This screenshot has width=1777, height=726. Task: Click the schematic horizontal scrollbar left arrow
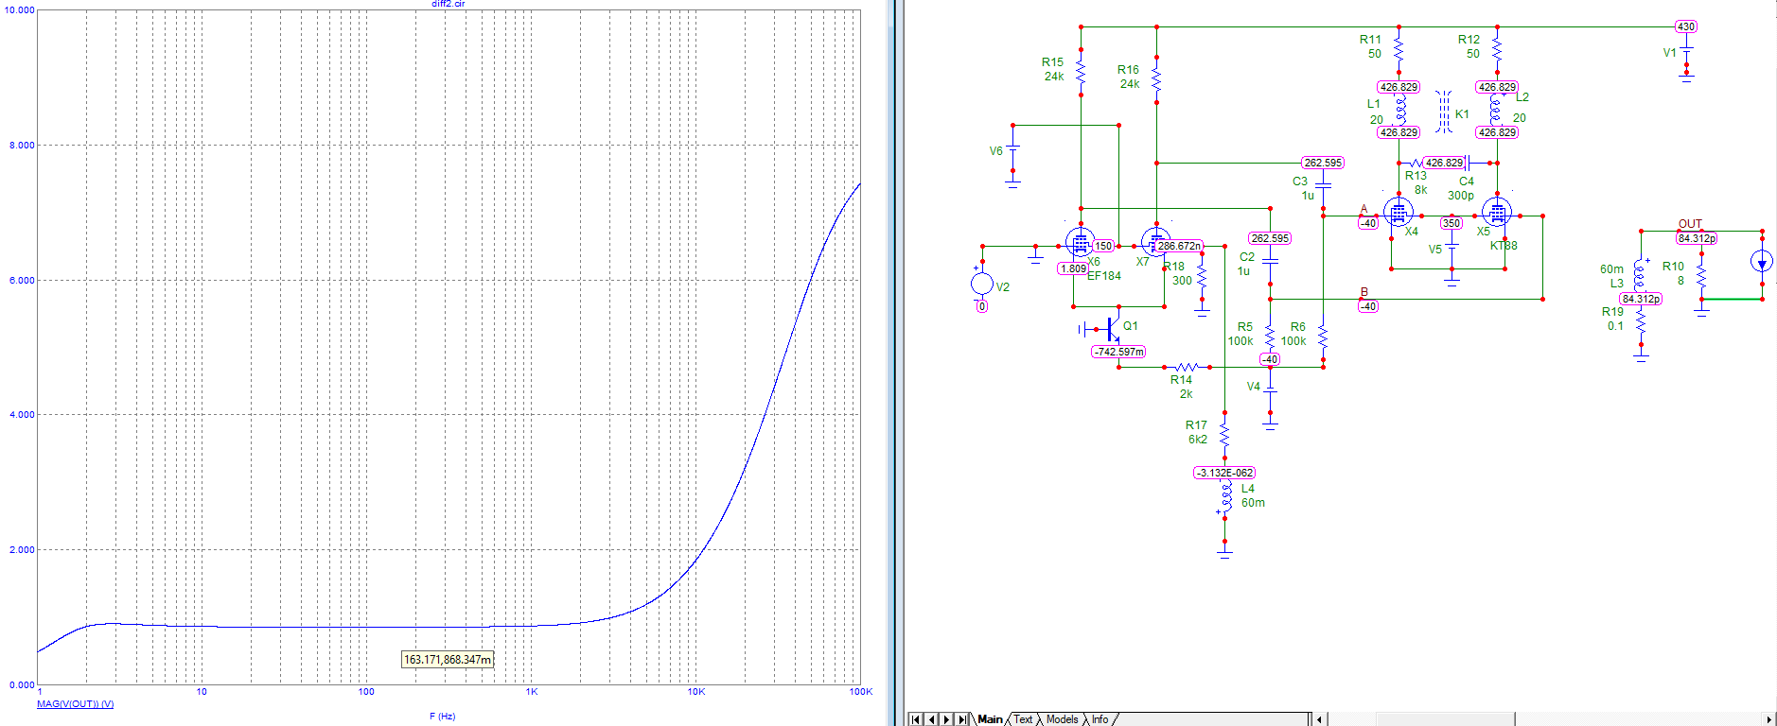pyautogui.click(x=1319, y=719)
